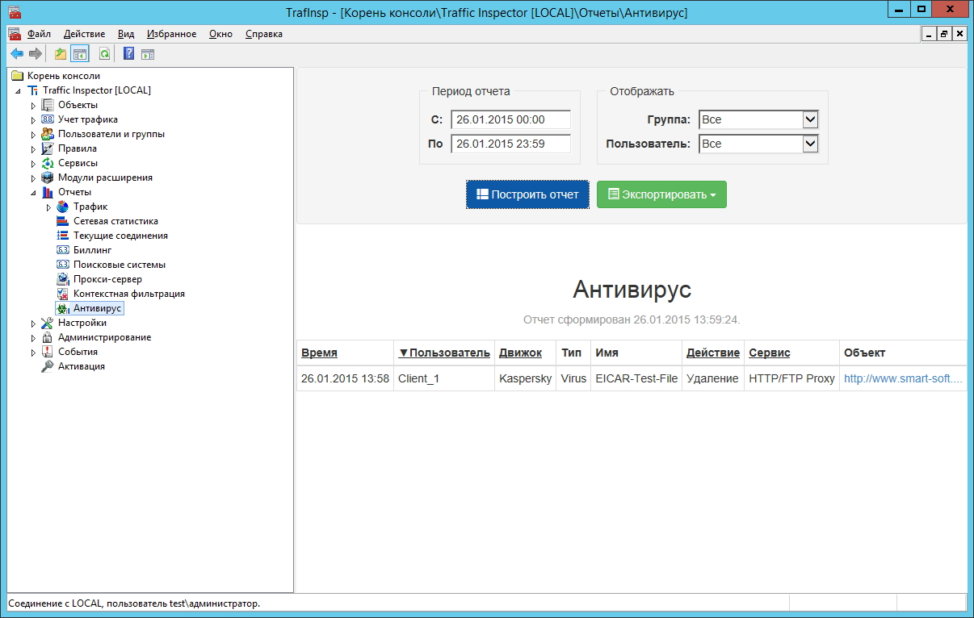Open the Справка menu

[263, 34]
